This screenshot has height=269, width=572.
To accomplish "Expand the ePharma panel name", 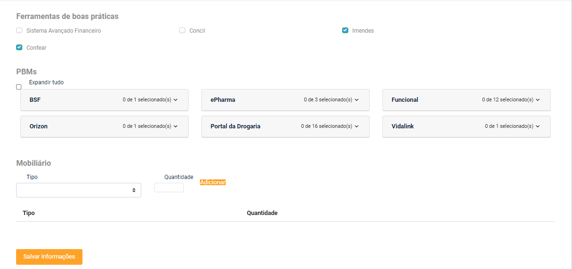I will (223, 100).
